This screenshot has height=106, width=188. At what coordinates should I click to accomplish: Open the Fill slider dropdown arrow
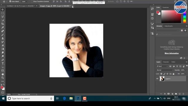point(186,74)
